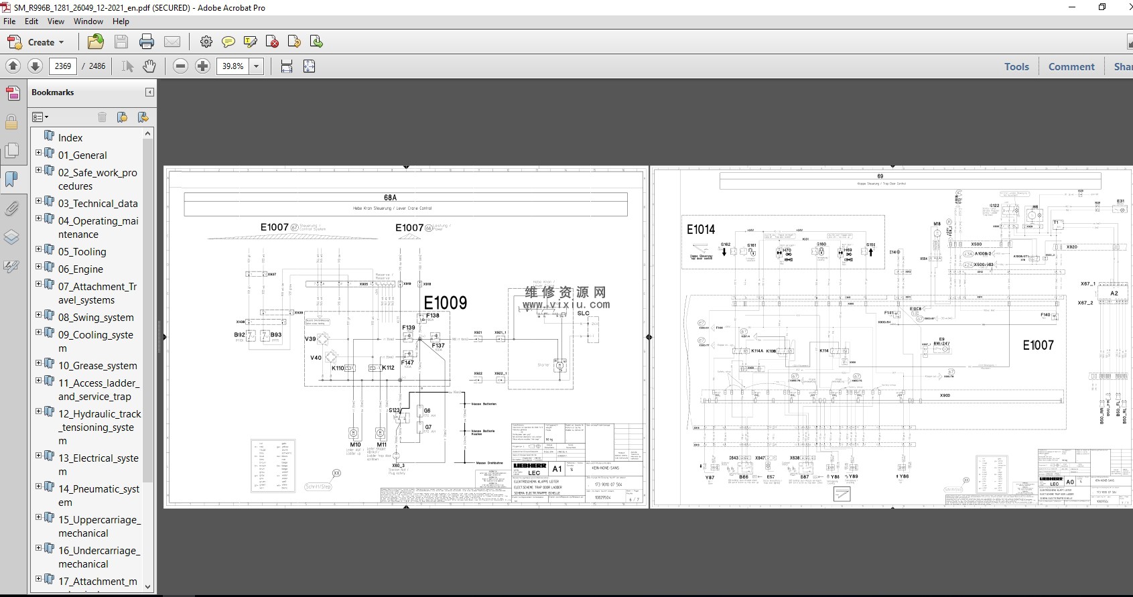The image size is (1133, 597).
Task: Toggle the Page Thumbnails panel
Action: click(11, 151)
